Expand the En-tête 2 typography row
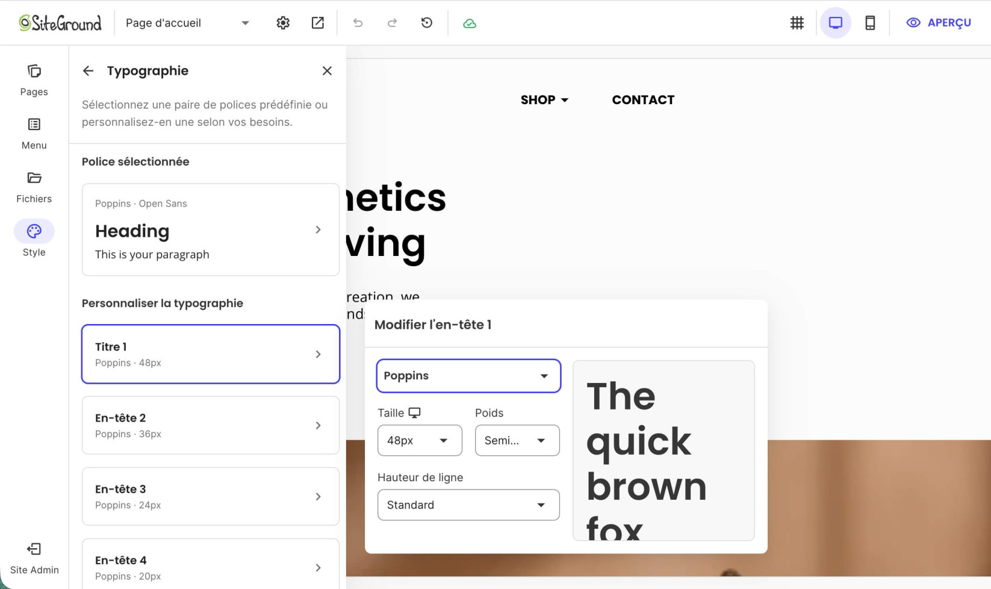Screen dimensions: 991x589 [211, 425]
